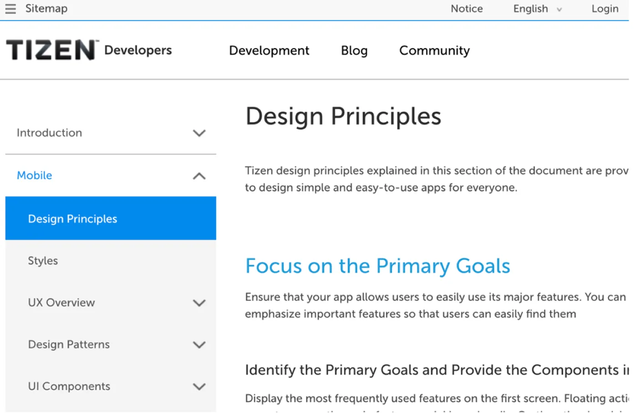The height and width of the screenshot is (413, 637).
Task: Open the hamburger menu icon beside Sitemap
Action: pyautogui.click(x=10, y=9)
